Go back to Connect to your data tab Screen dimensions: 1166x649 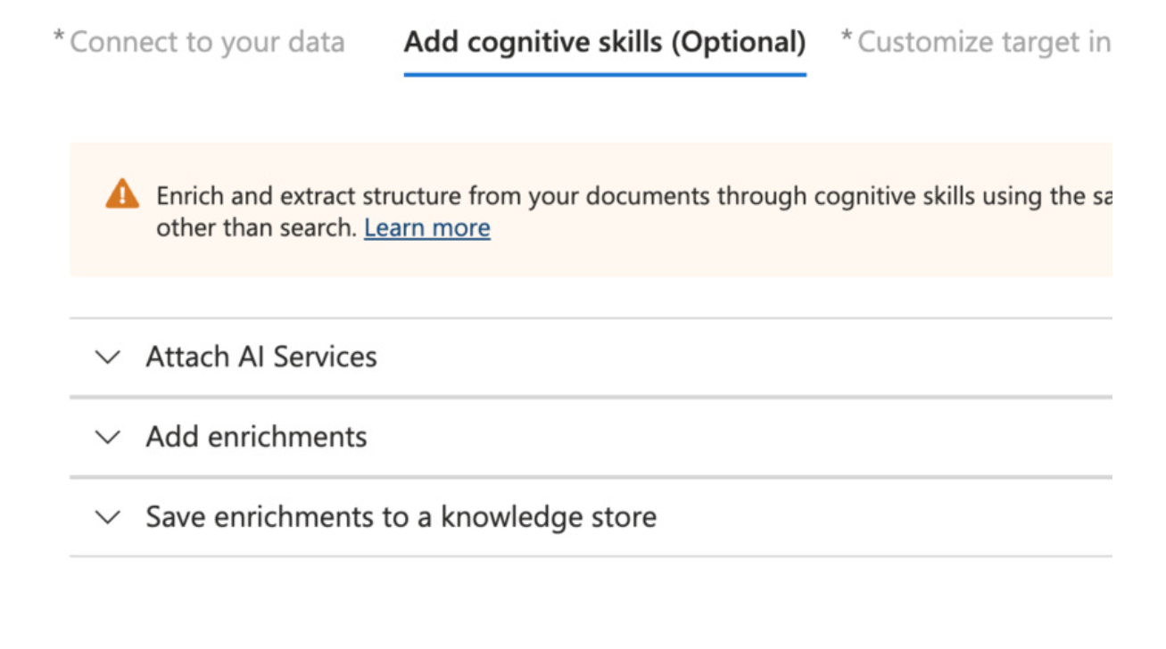point(206,42)
